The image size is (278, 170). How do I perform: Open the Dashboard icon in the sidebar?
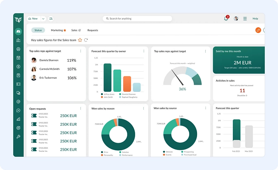[18, 32]
